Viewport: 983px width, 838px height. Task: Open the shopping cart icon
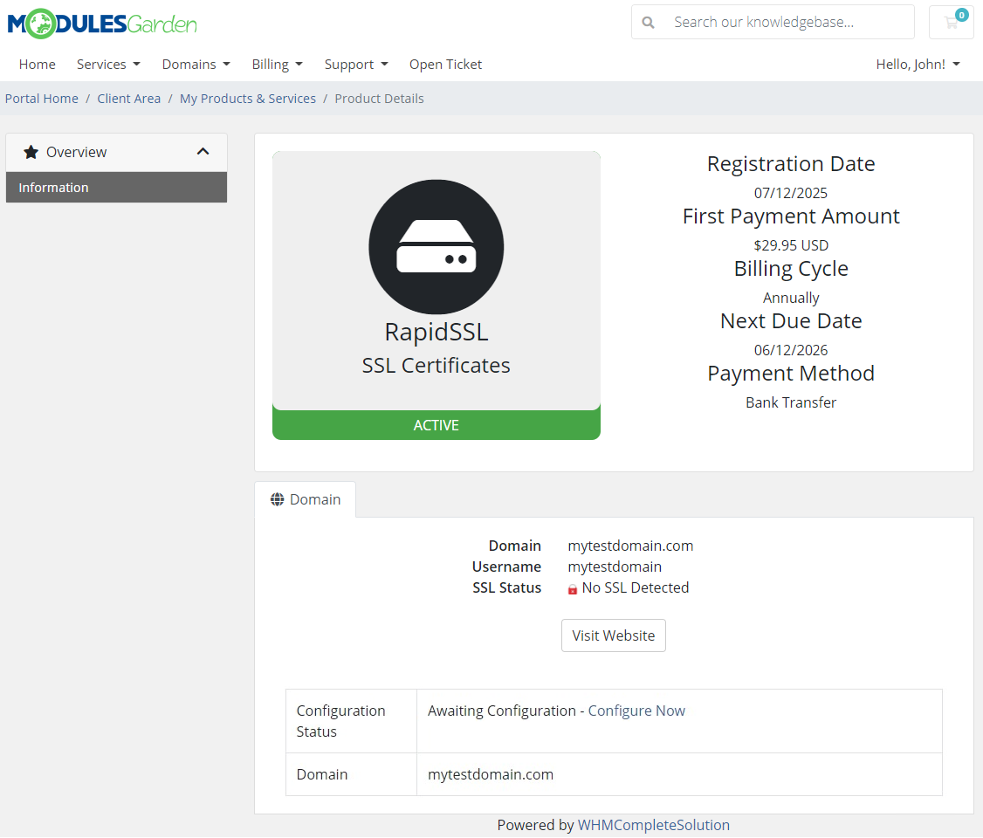(x=951, y=22)
